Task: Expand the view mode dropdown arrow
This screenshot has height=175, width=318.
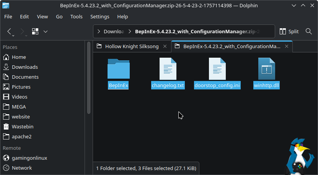Action: tap(46, 31)
